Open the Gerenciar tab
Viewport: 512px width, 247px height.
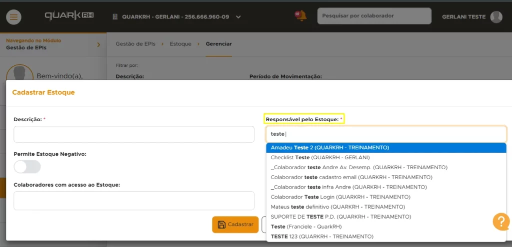pyautogui.click(x=218, y=44)
